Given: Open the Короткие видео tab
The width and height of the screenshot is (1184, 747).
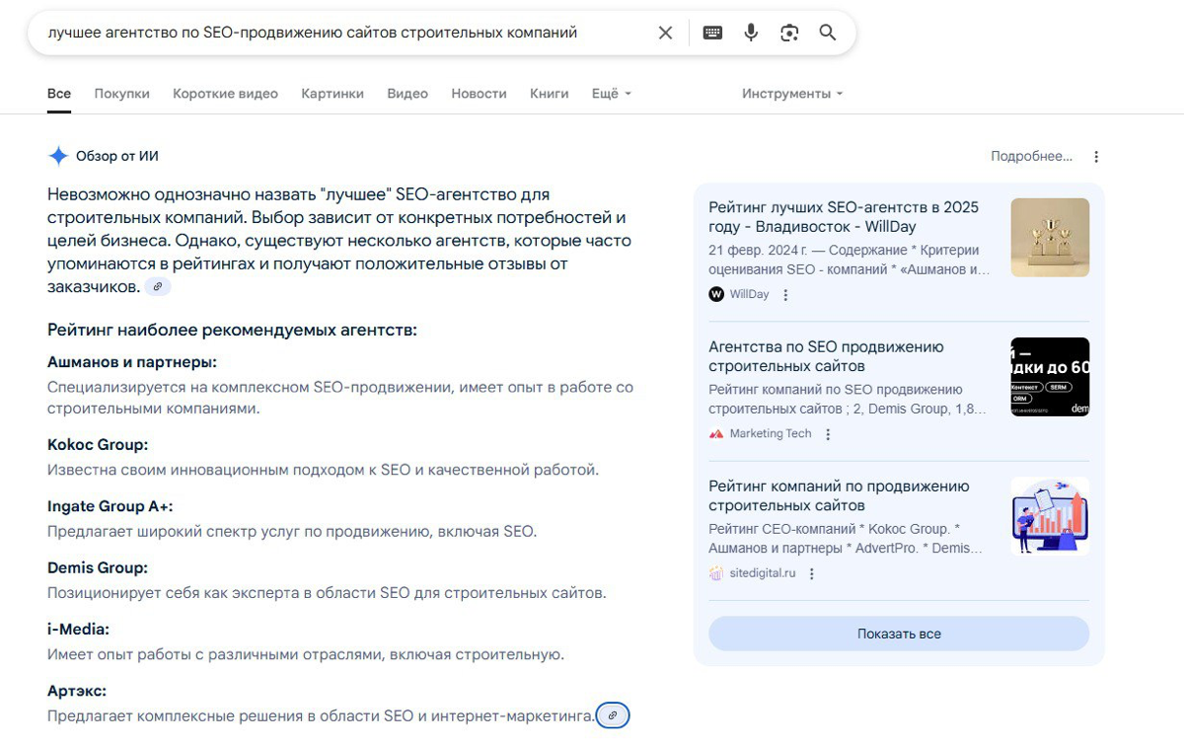Looking at the screenshot, I should tap(225, 94).
